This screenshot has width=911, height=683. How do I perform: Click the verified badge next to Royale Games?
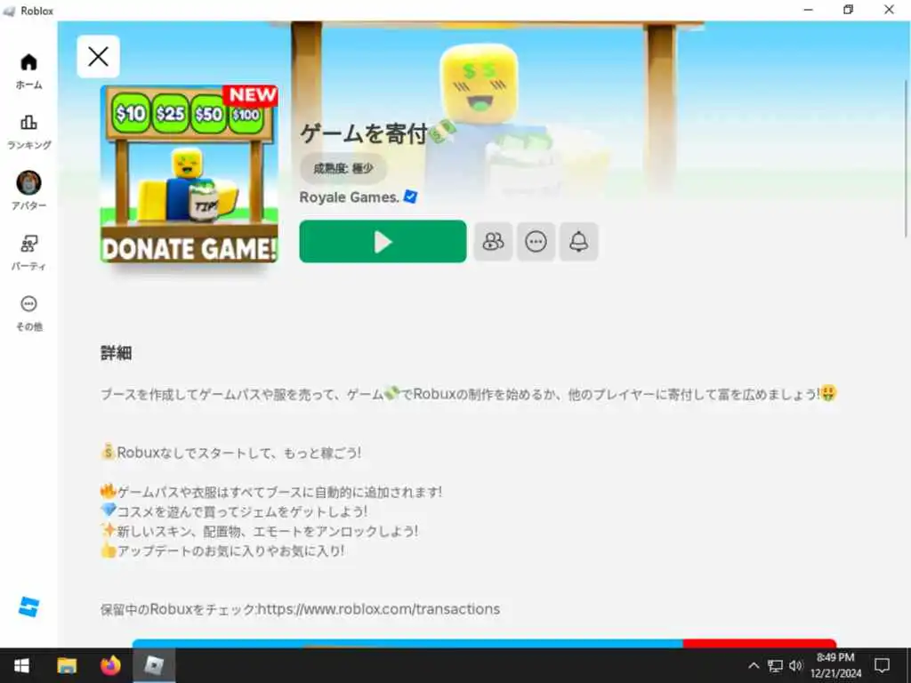(410, 197)
